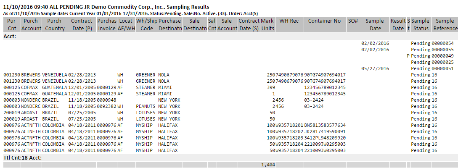Click WH Rec W935718202
Image resolution: width=458 pixels, height=168 pixels.
point(289,131)
